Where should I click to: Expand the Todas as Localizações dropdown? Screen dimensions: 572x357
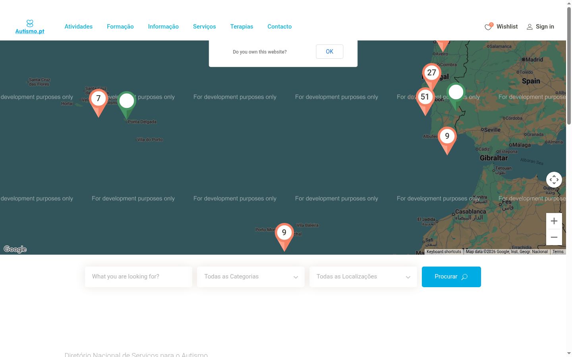coord(363,277)
